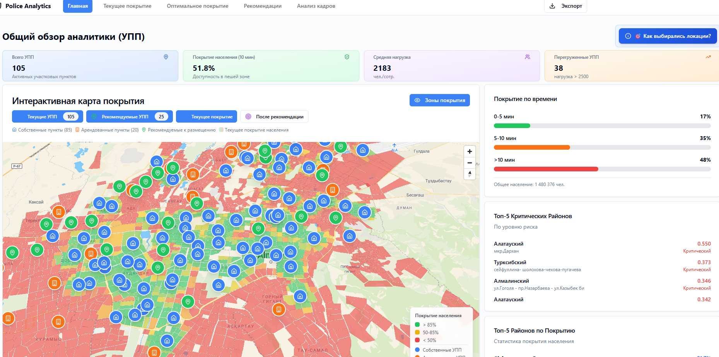Go to Рекомендации tab
This screenshot has height=357, width=719.
click(x=263, y=6)
